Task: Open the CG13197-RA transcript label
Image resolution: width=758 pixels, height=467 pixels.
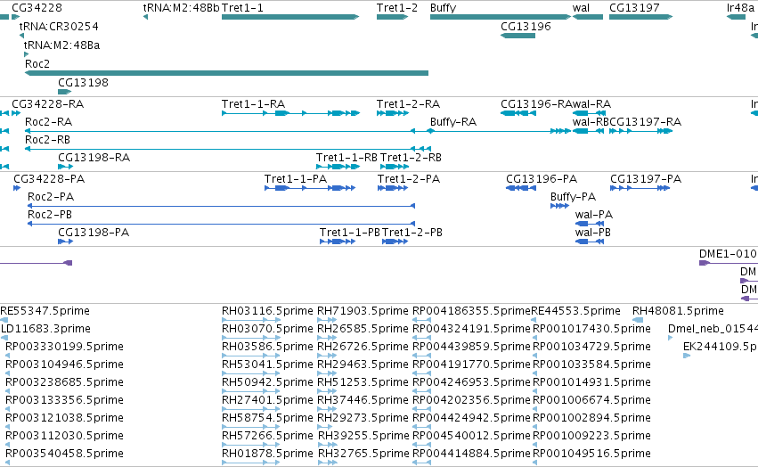Action: tap(646, 122)
